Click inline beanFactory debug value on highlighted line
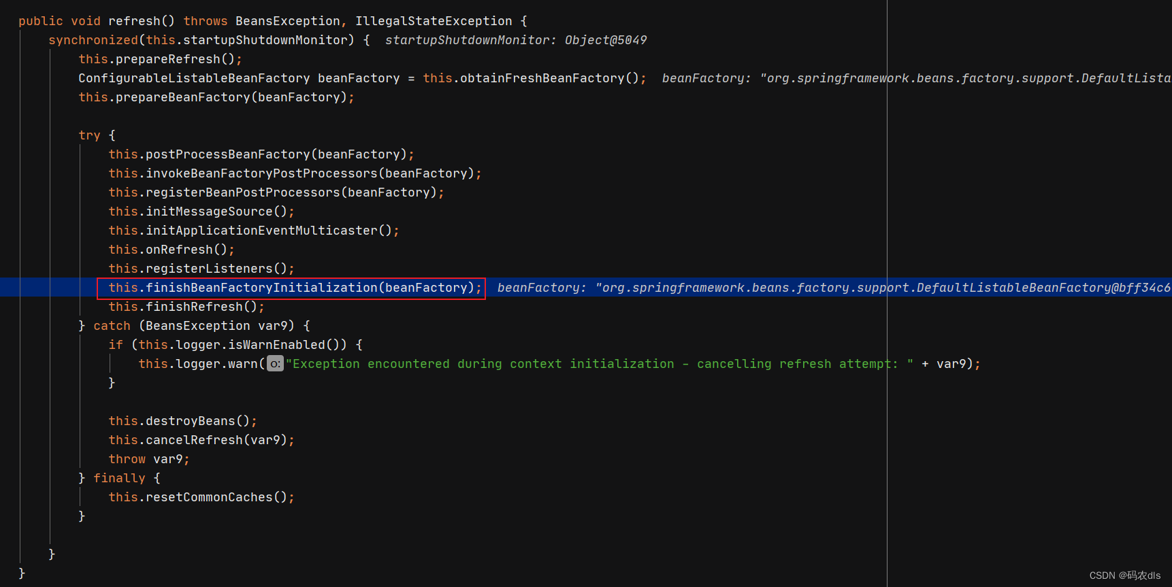The height and width of the screenshot is (587, 1172). 834,288
